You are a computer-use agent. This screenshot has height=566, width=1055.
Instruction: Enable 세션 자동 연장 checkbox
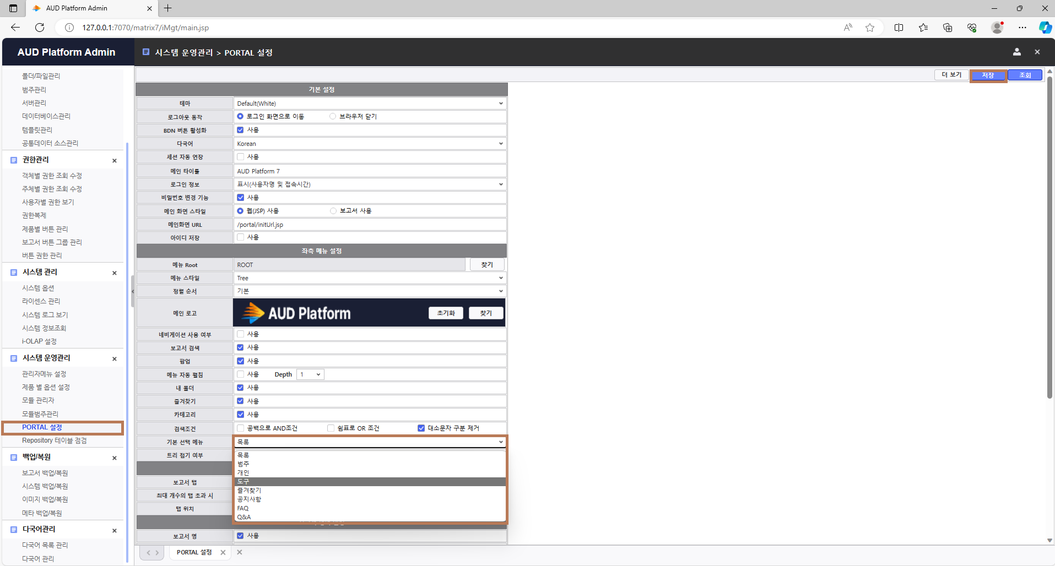pyautogui.click(x=240, y=157)
